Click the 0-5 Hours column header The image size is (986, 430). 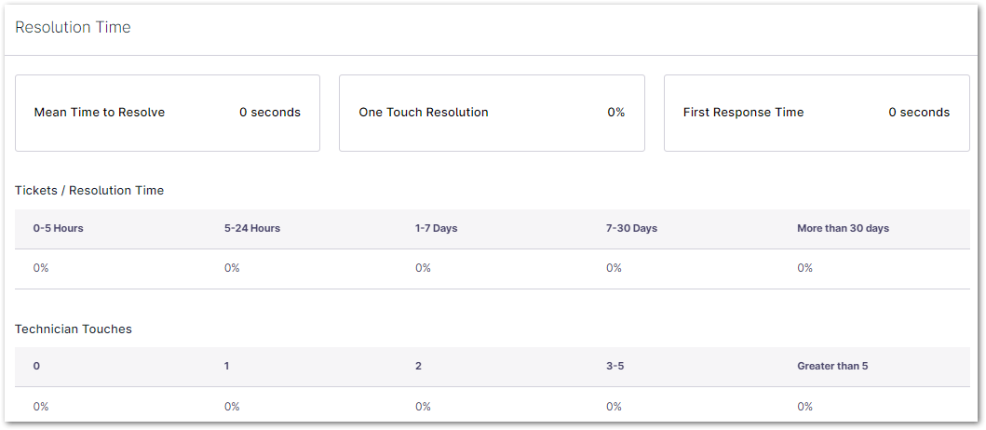tap(59, 229)
